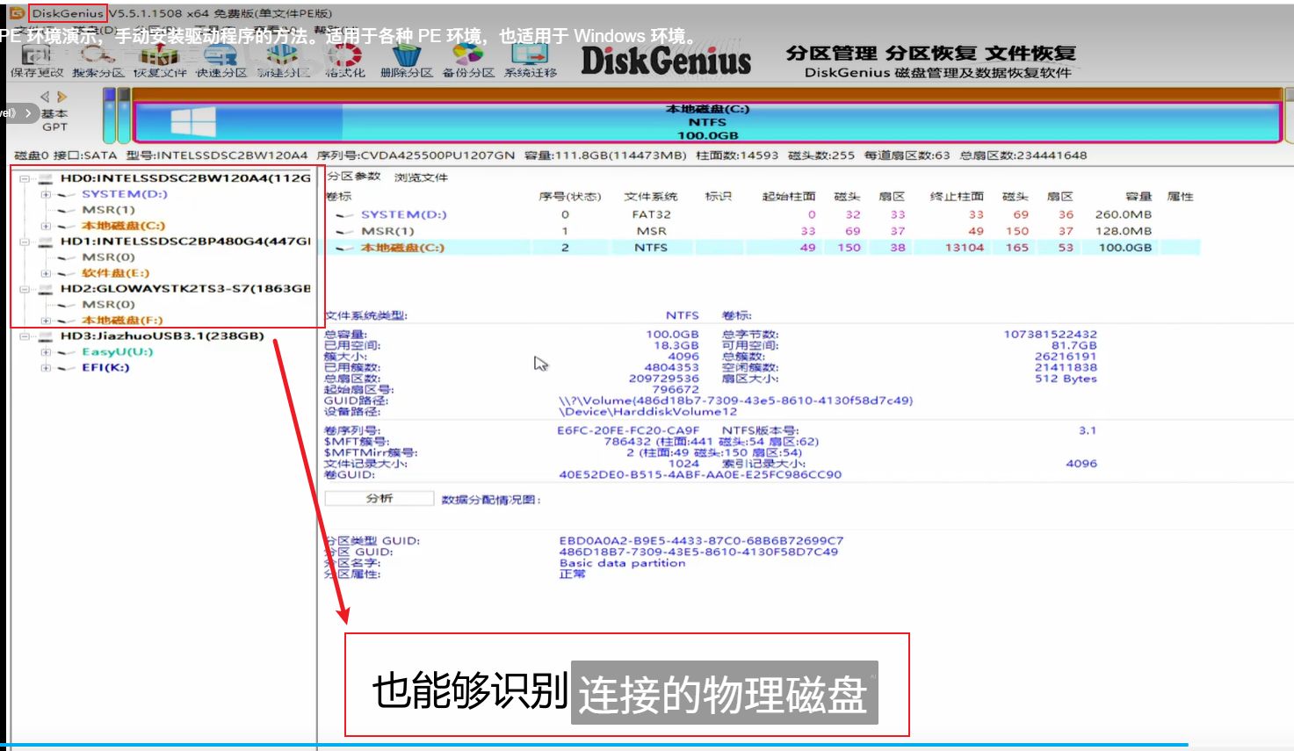The height and width of the screenshot is (751, 1294).
Task: Collapse the HD2 disk node
Action: 25,289
